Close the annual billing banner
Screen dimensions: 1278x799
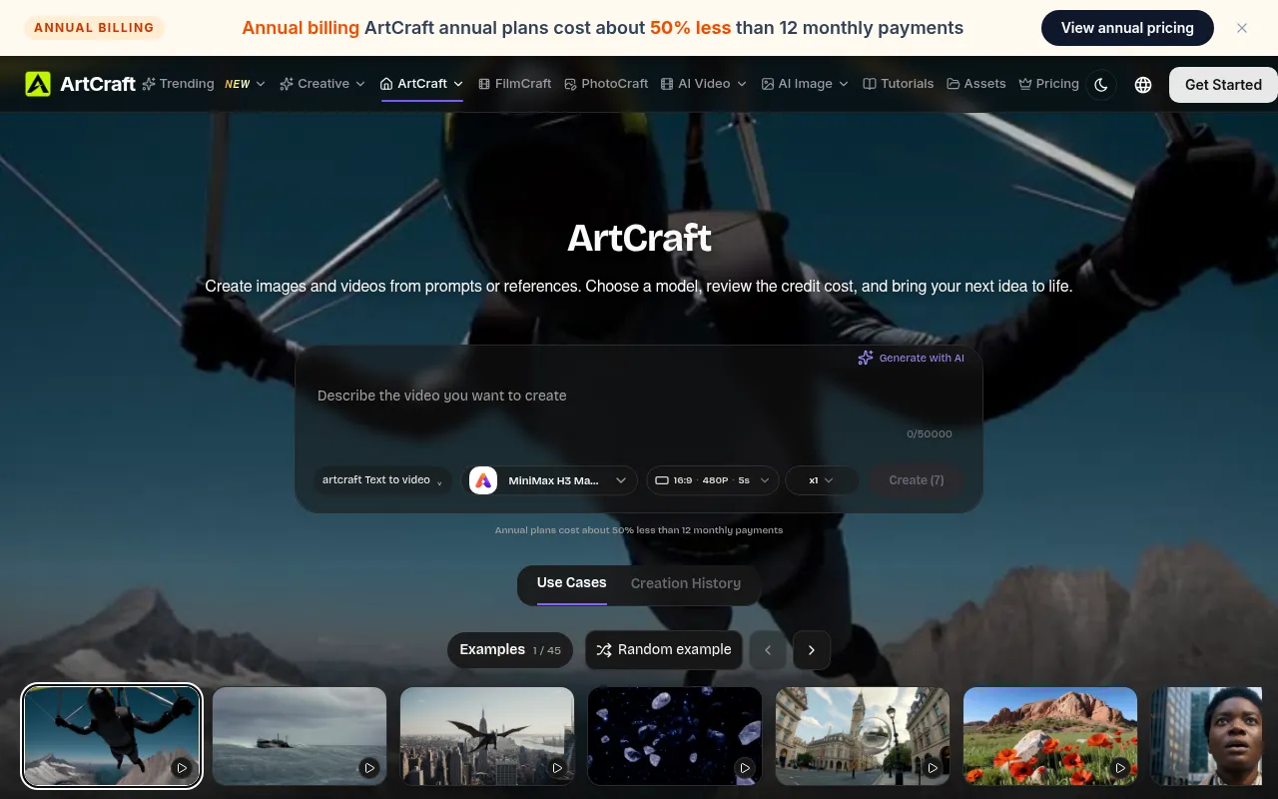coord(1242,28)
